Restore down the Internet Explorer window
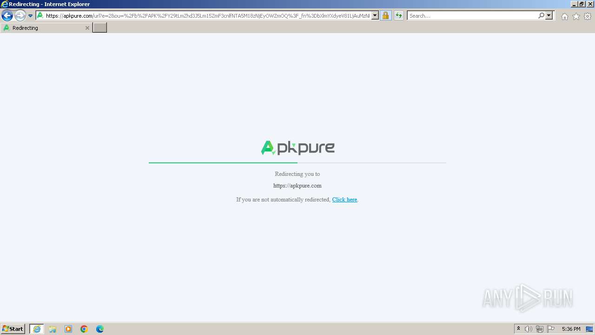The image size is (595, 335). [x=582, y=4]
